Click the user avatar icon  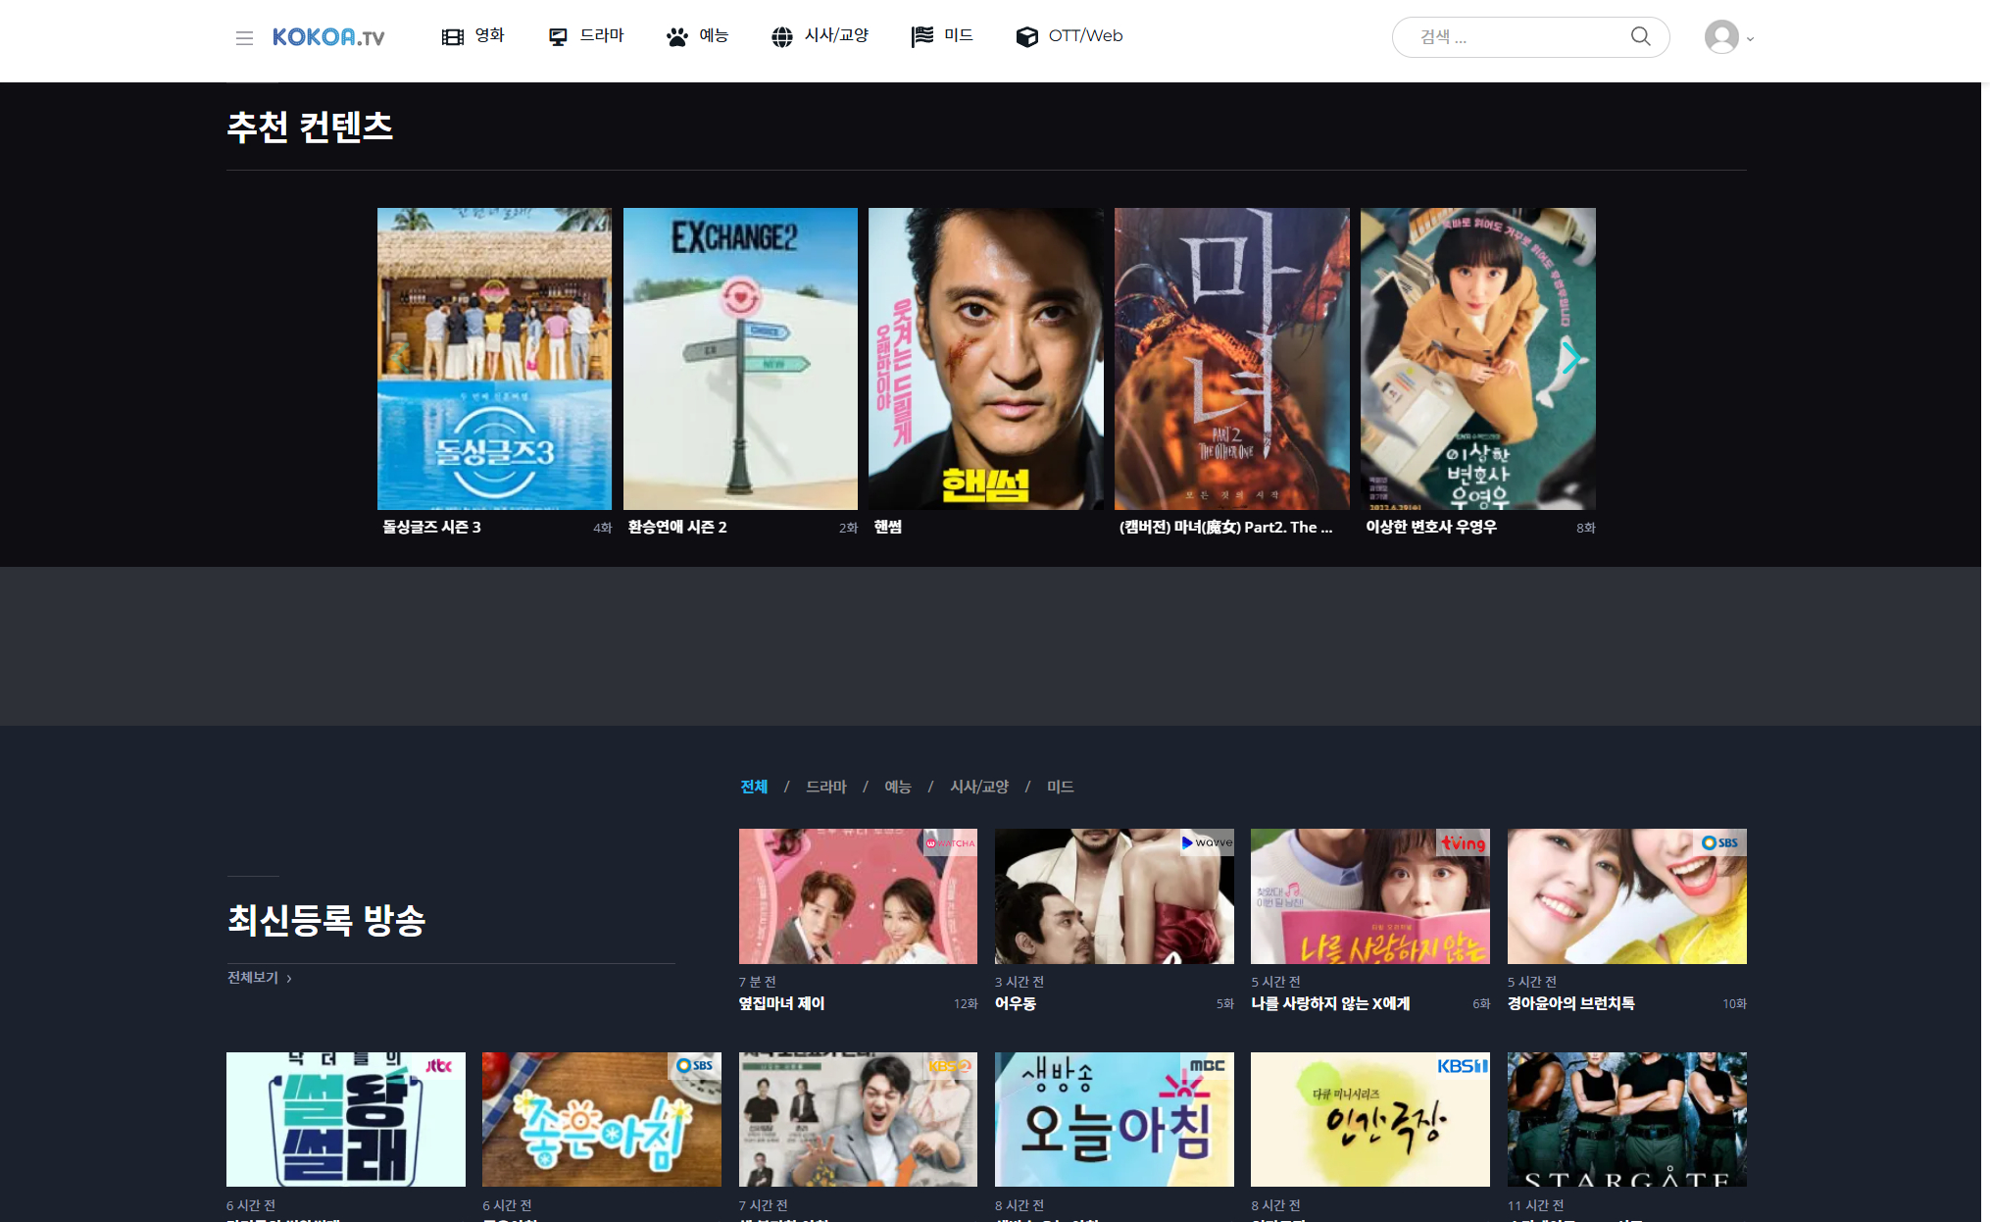(1721, 37)
